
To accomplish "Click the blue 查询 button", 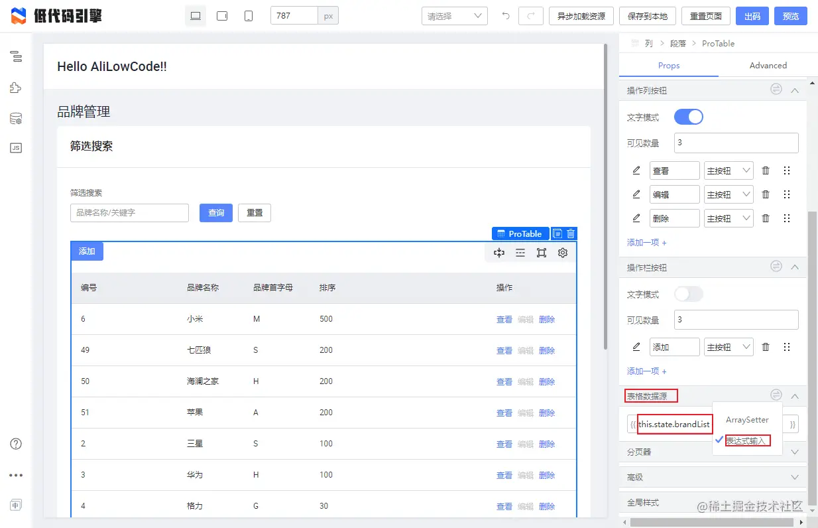I will [x=216, y=213].
